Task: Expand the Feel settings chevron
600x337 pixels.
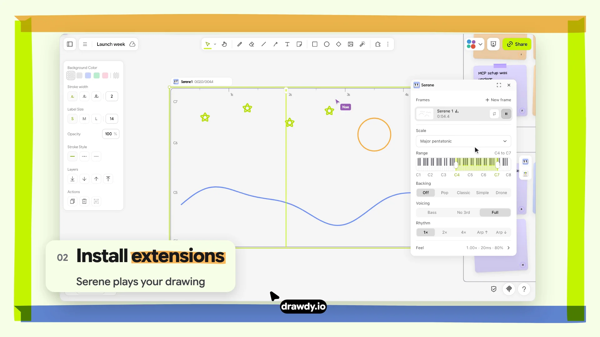Action: point(508,248)
